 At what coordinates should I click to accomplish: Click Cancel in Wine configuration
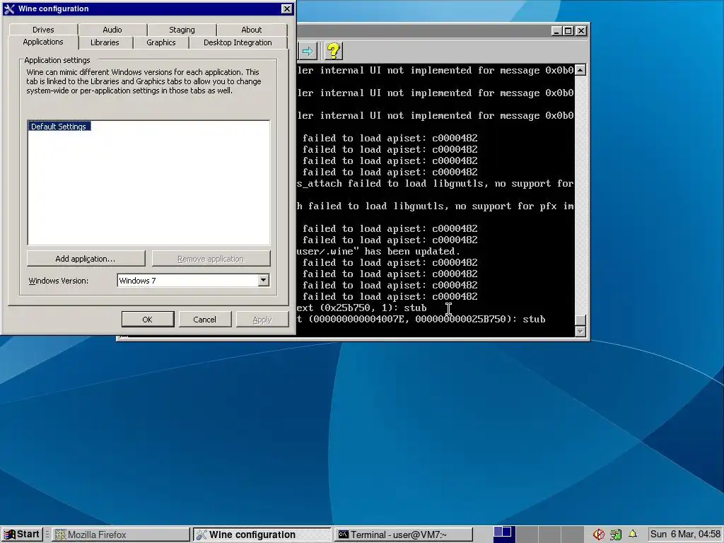204,320
